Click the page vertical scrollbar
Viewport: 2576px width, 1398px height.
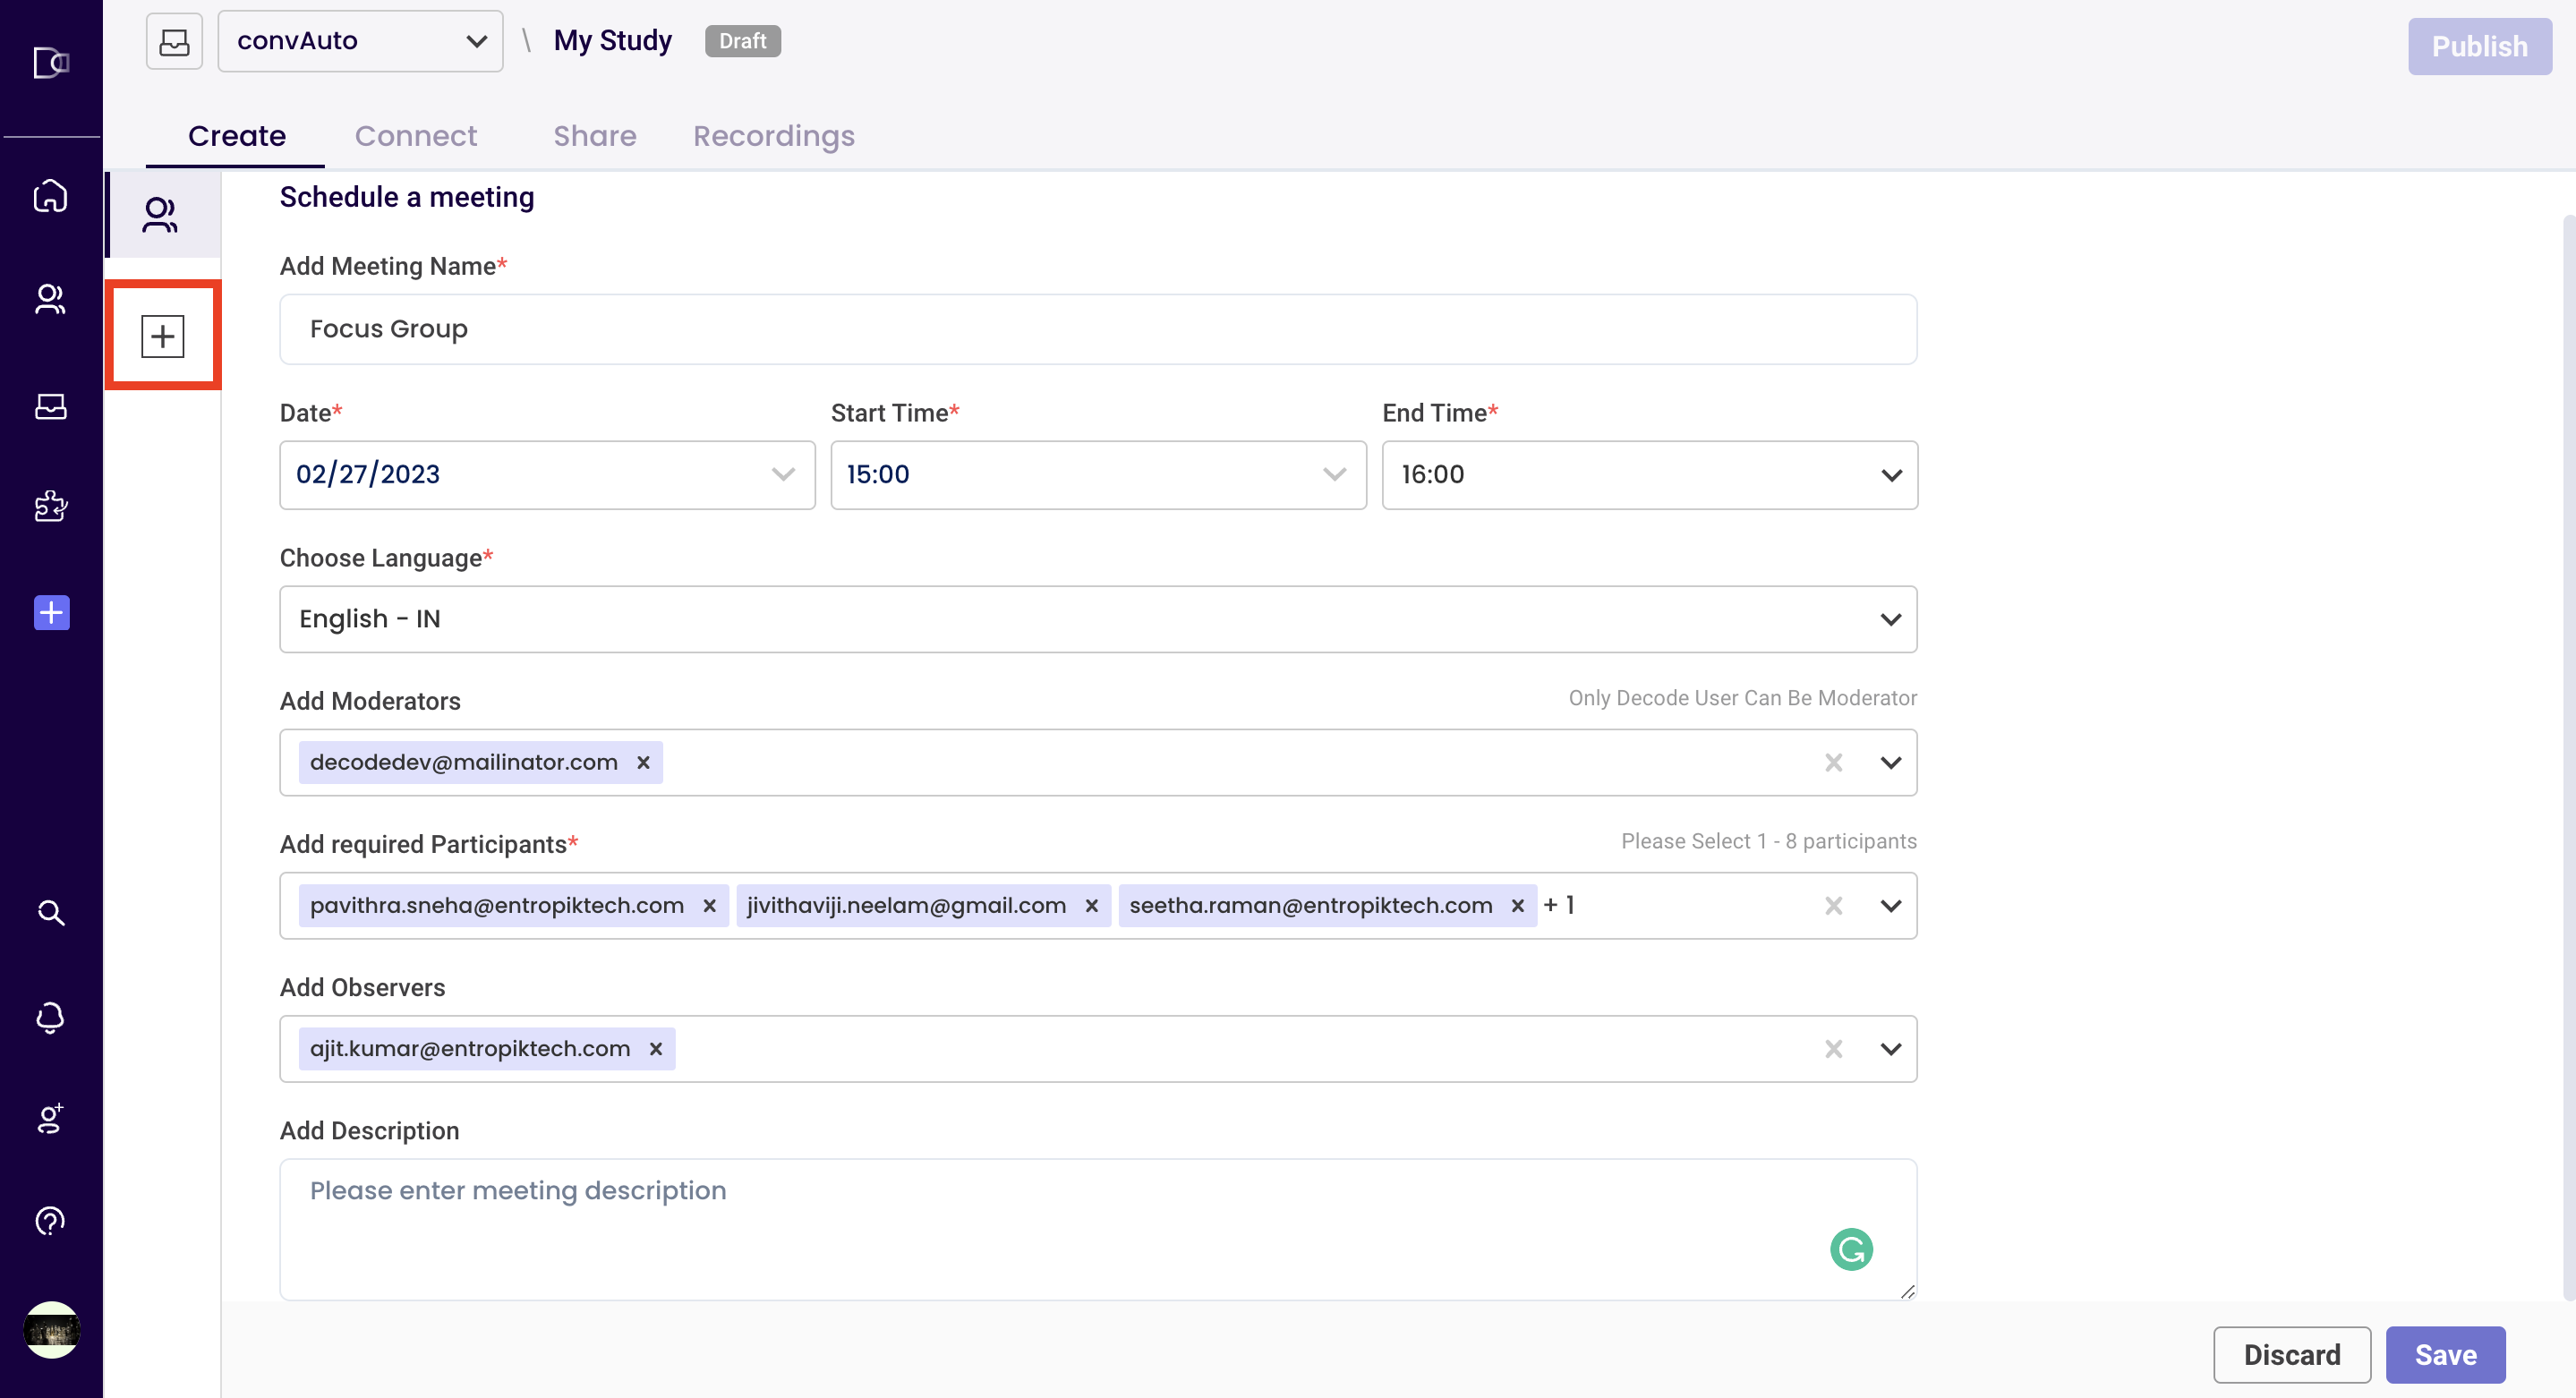coord(2568,757)
